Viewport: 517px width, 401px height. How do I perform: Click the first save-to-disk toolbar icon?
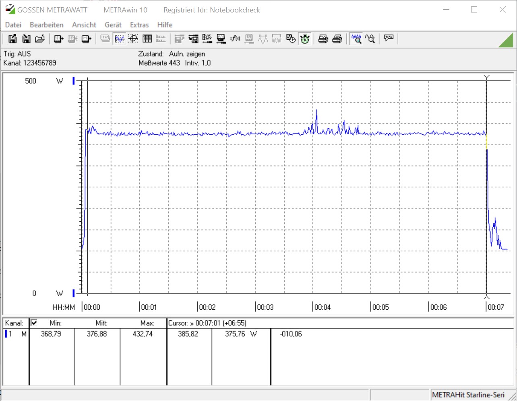pos(12,39)
